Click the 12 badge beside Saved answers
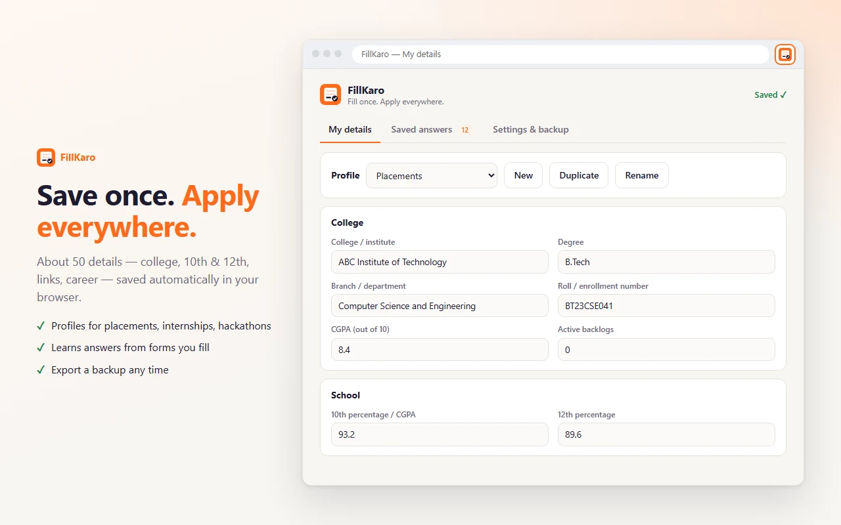The height and width of the screenshot is (525, 841). pyautogui.click(x=465, y=130)
